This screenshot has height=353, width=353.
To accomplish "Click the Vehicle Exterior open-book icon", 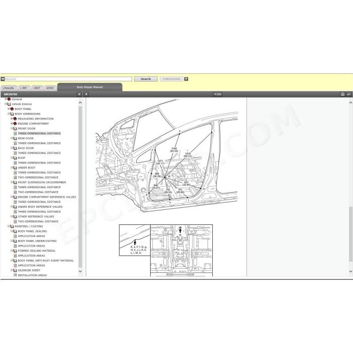I will tap(9, 104).
